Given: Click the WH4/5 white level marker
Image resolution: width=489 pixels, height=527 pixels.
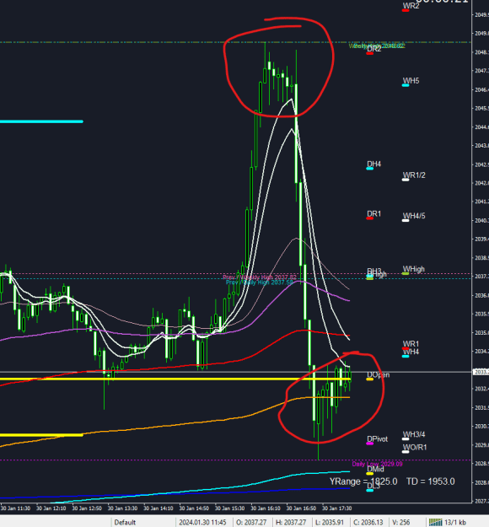Looking at the screenshot, I should pyautogui.click(x=406, y=220).
